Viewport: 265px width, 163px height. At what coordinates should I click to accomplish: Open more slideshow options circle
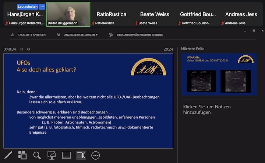tap(95, 155)
